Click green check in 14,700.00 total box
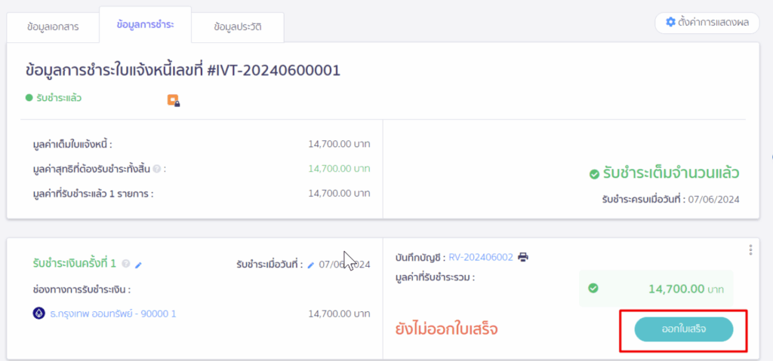The height and width of the screenshot is (361, 773). pos(593,288)
